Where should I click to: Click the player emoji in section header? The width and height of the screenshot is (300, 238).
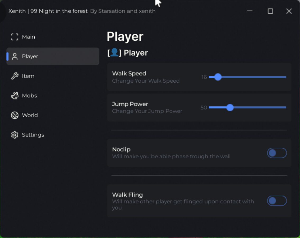click(x=114, y=53)
